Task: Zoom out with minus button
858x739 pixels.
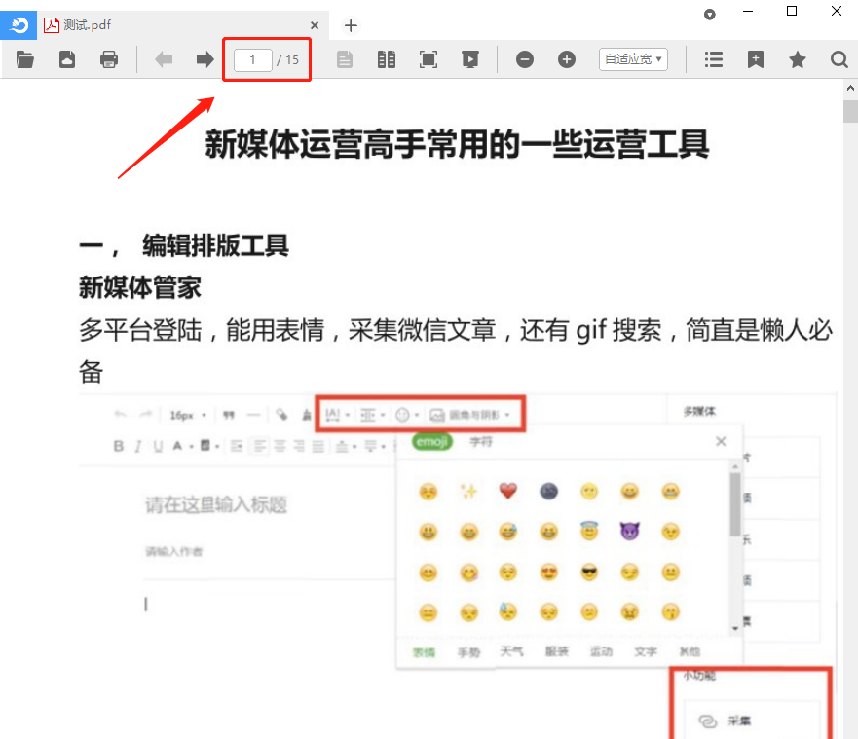Action: [x=525, y=59]
